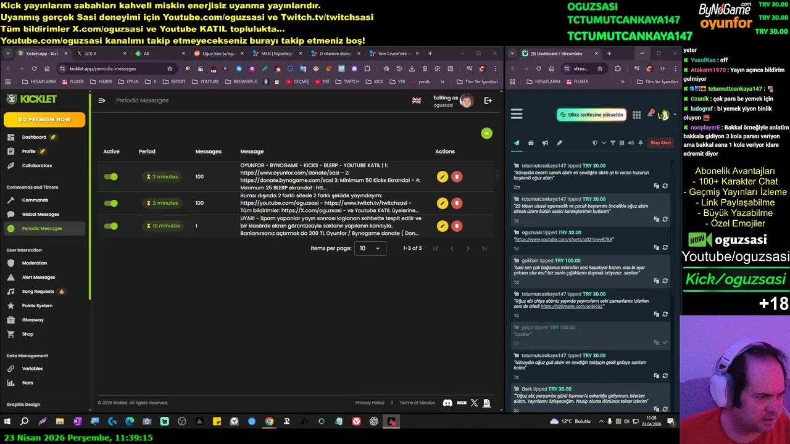790x444 pixels.
Task: Open Giveaway in Kicklet sidebar
Action: point(33,319)
